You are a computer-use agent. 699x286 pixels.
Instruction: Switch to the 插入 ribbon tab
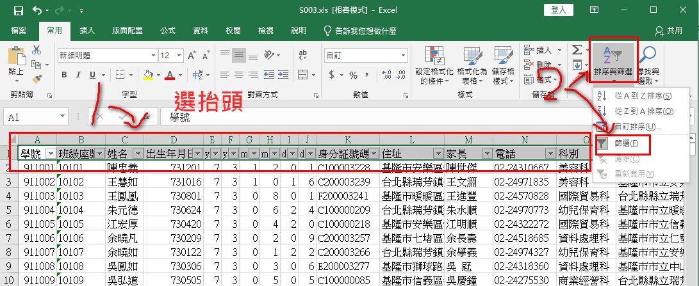coord(87,31)
